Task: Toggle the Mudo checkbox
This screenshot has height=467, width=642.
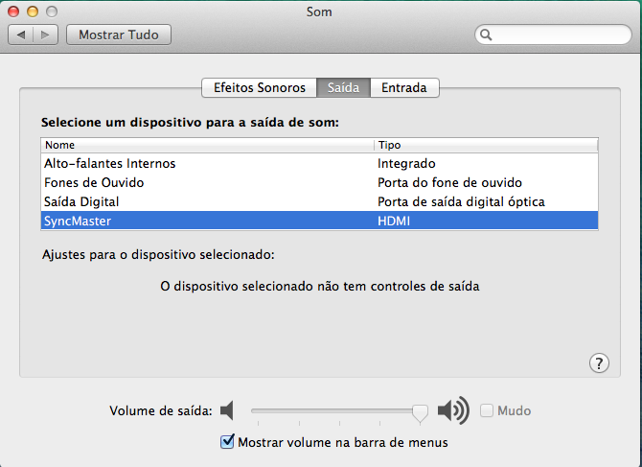Action: (487, 411)
